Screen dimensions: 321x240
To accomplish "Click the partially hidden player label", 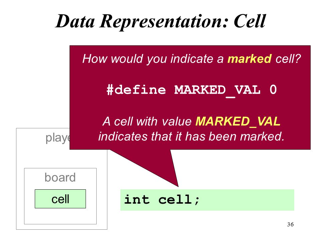I will 58,138.
